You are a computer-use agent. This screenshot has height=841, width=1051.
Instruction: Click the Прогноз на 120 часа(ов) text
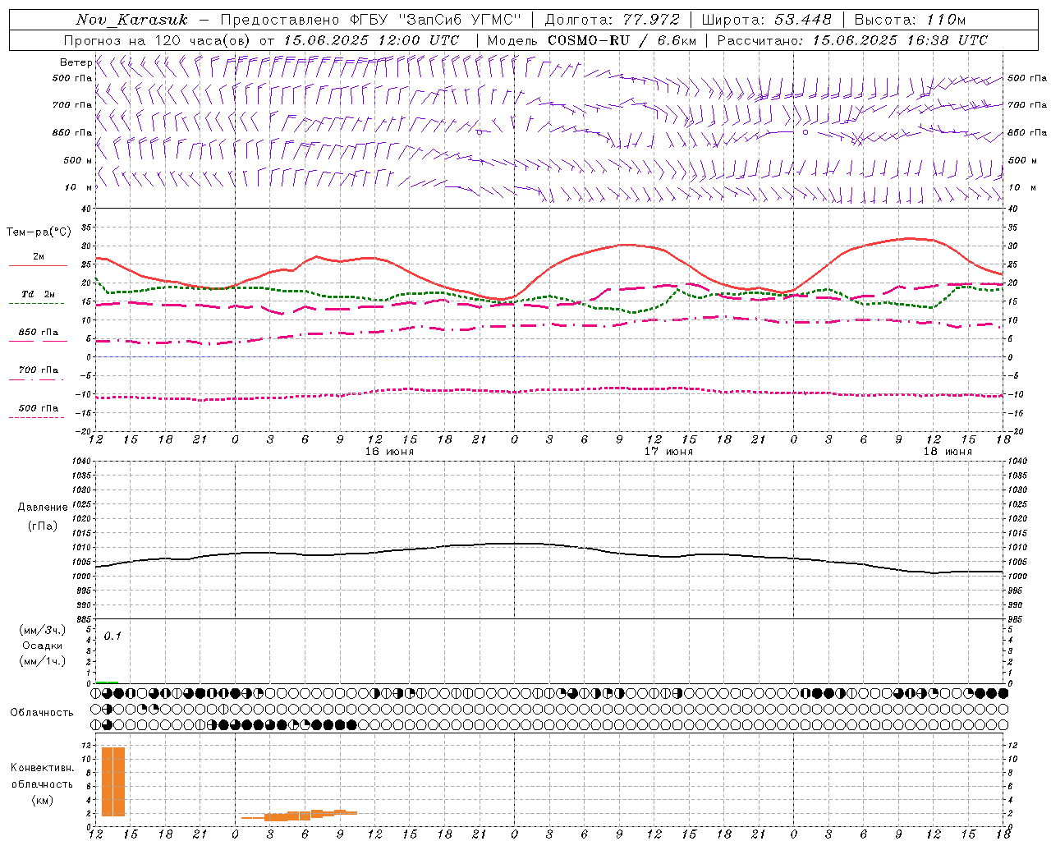pos(158,40)
